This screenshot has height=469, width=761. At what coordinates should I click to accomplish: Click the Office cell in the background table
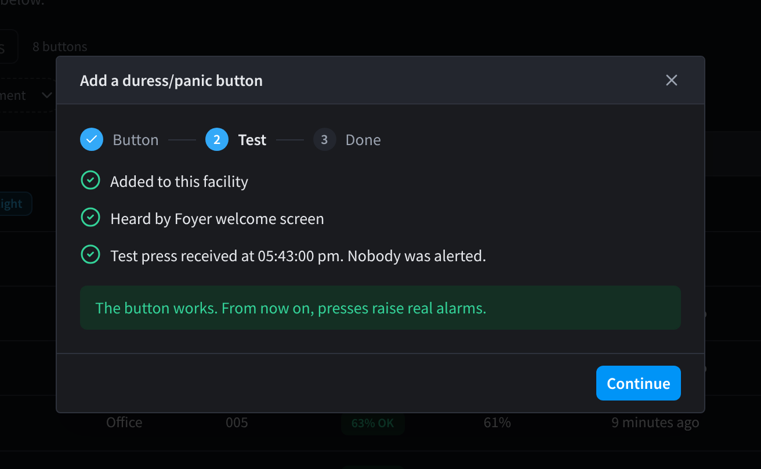pos(124,423)
